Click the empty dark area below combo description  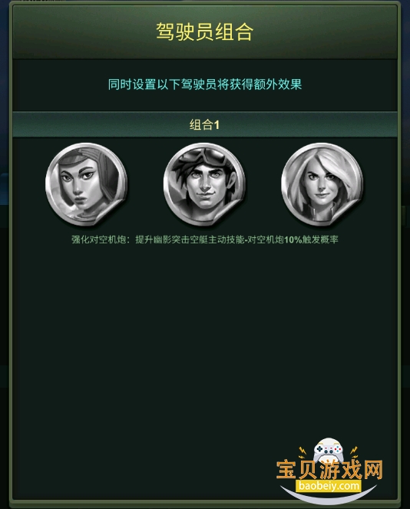pos(205,341)
